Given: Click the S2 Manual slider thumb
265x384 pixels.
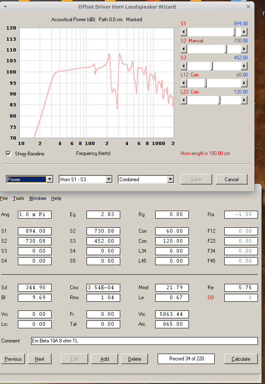Looking at the screenshot, I should (226, 49).
